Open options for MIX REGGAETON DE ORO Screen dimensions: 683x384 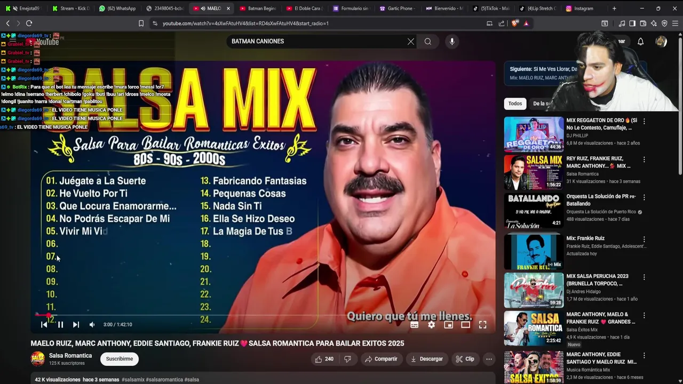pos(644,121)
